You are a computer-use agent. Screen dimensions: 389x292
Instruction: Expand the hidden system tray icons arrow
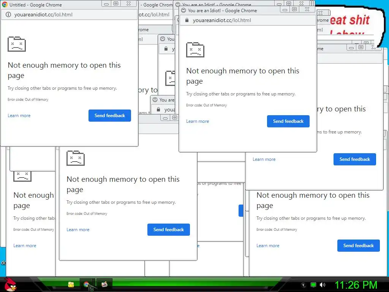click(x=304, y=285)
